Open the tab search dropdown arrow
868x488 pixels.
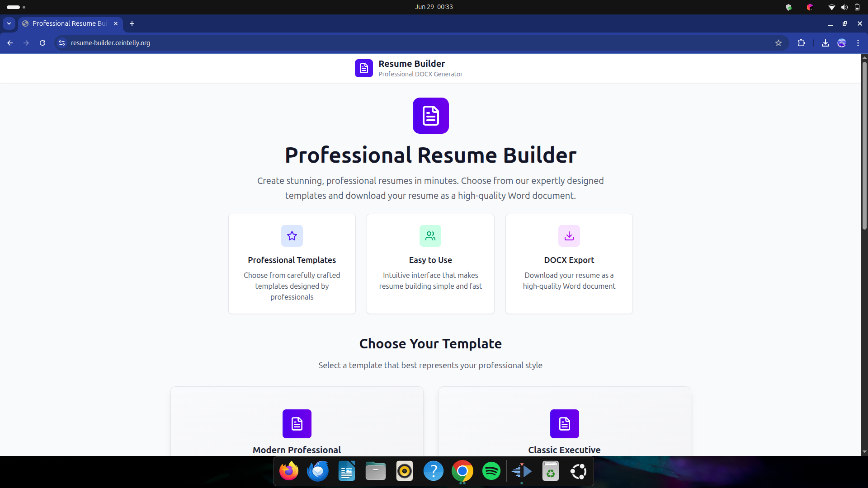coord(9,23)
